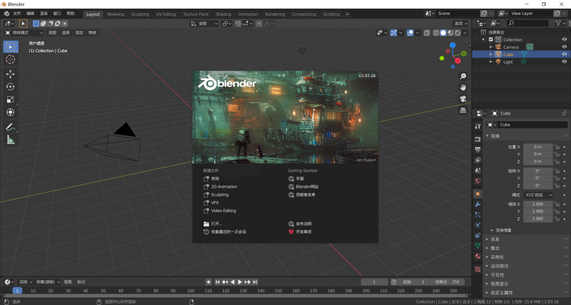Switch viewport to Wireframe shading mode
The height and width of the screenshot is (305, 571).
(x=436, y=32)
